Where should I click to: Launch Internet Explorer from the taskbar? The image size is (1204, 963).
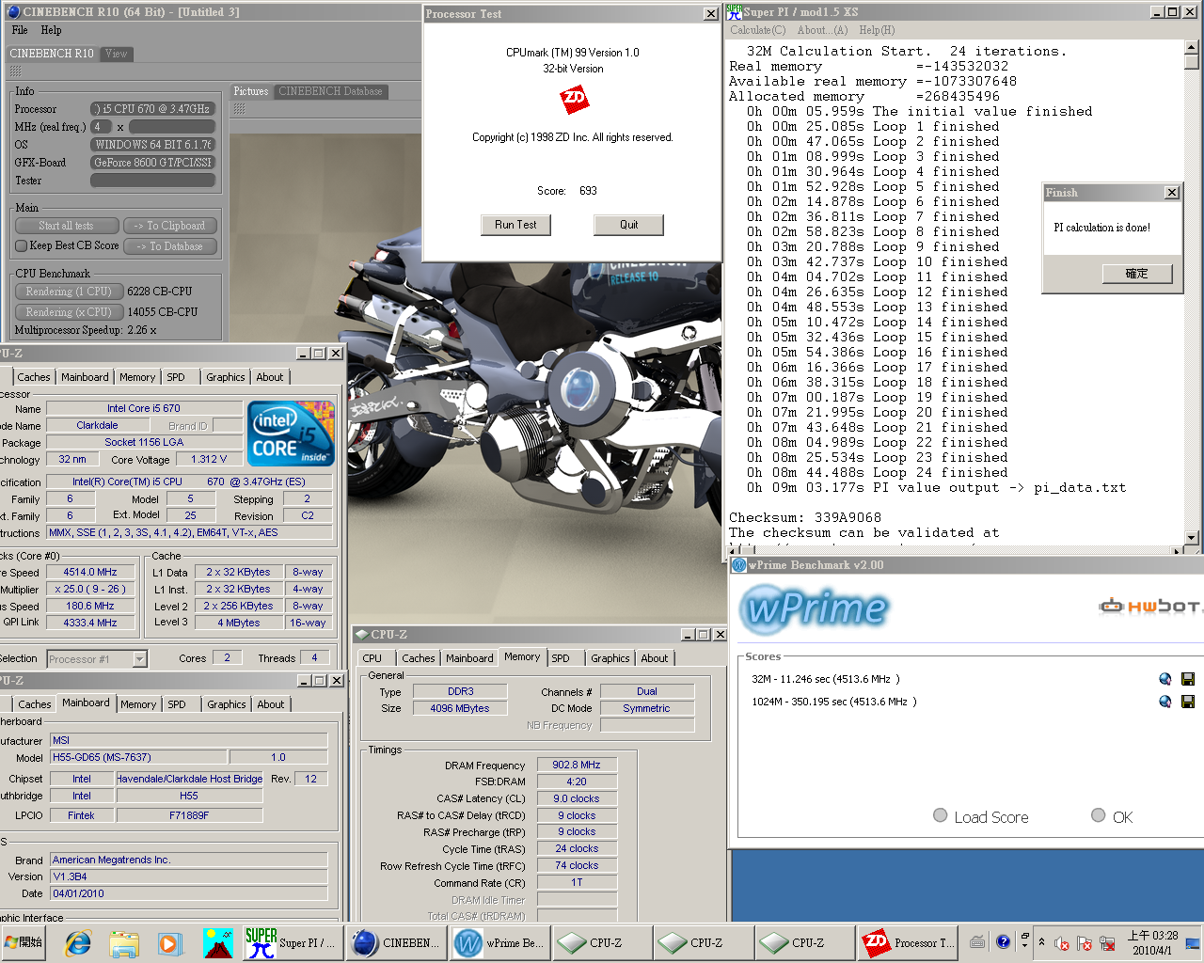(79, 942)
